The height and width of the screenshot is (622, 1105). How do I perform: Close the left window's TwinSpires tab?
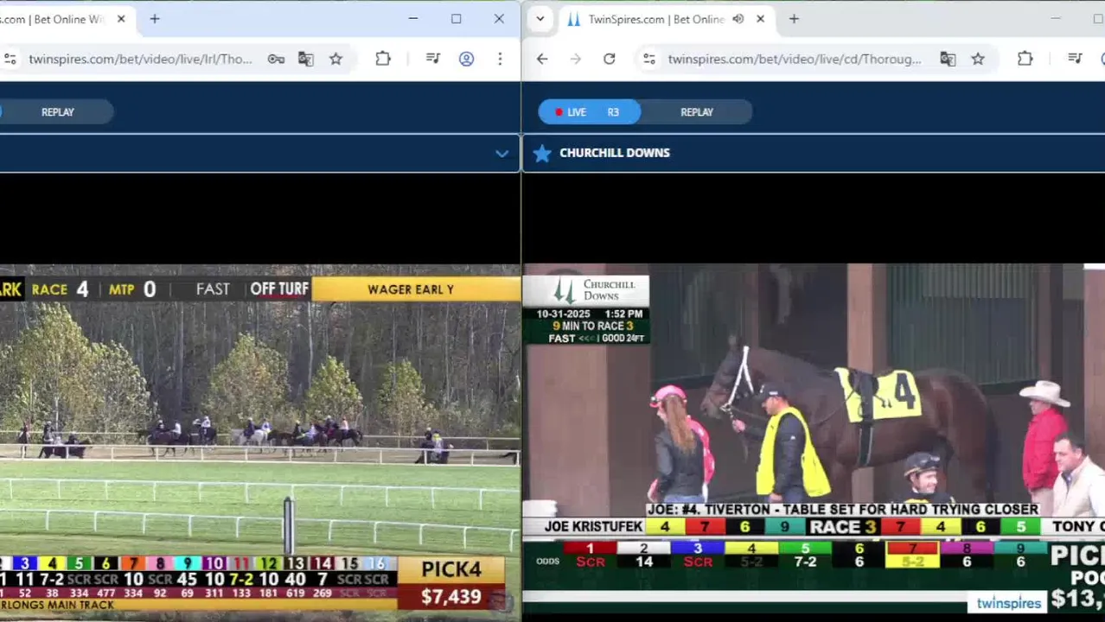pos(121,19)
